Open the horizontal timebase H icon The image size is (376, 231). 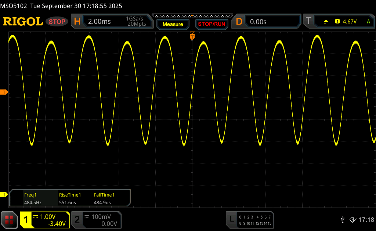[x=77, y=22]
